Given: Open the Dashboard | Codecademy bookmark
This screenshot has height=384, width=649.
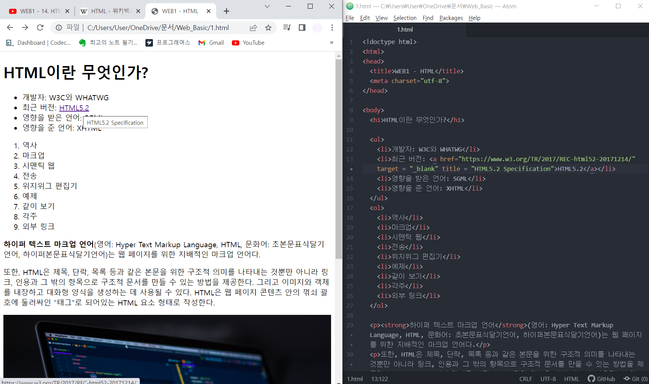Looking at the screenshot, I should (x=39, y=43).
